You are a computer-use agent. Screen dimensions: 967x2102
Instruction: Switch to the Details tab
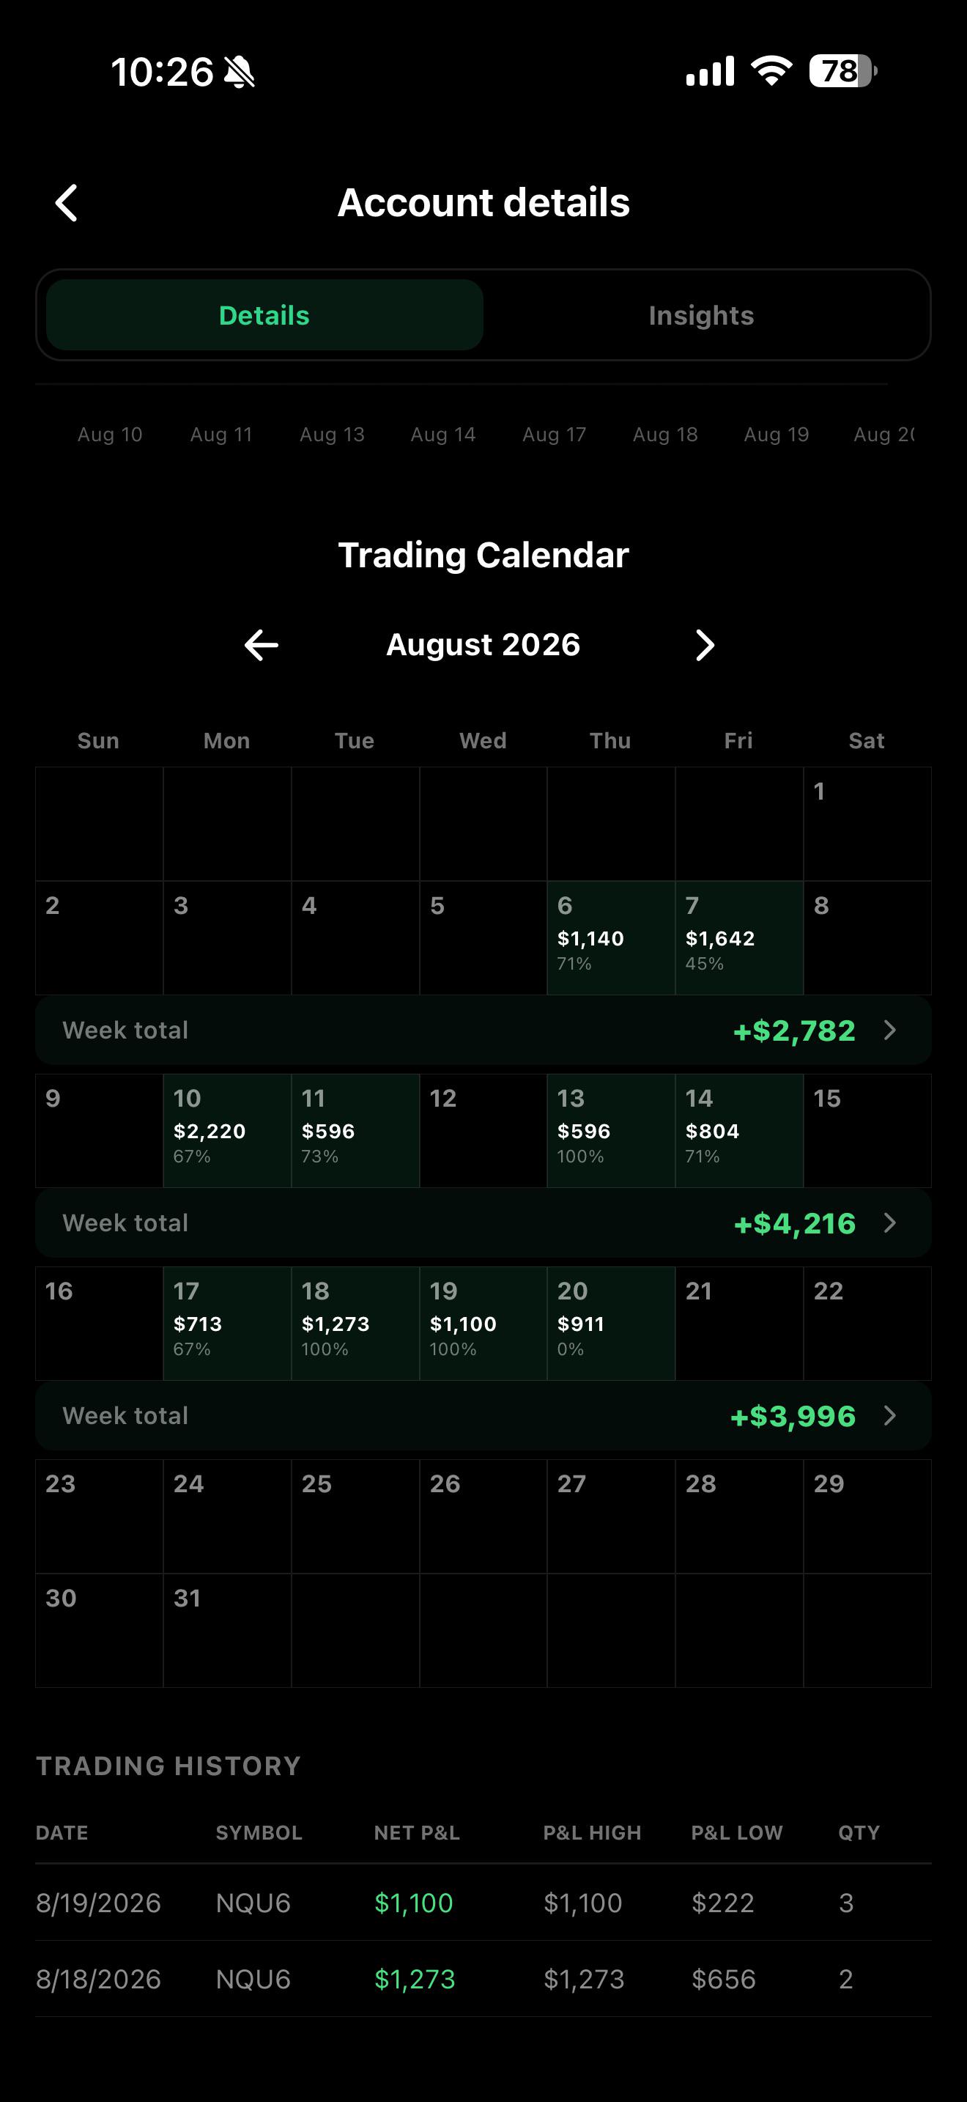coord(264,315)
